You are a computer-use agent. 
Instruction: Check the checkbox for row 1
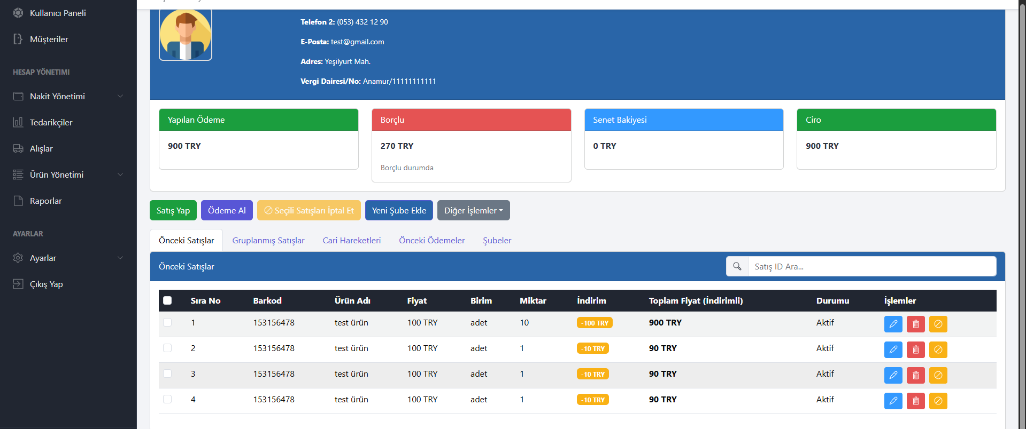[x=167, y=322]
